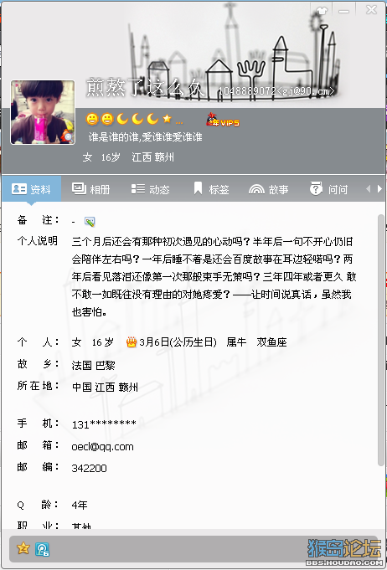Screen dimensions: 387x570
Task: Switch to the 相册 tab
Action: coord(91,189)
